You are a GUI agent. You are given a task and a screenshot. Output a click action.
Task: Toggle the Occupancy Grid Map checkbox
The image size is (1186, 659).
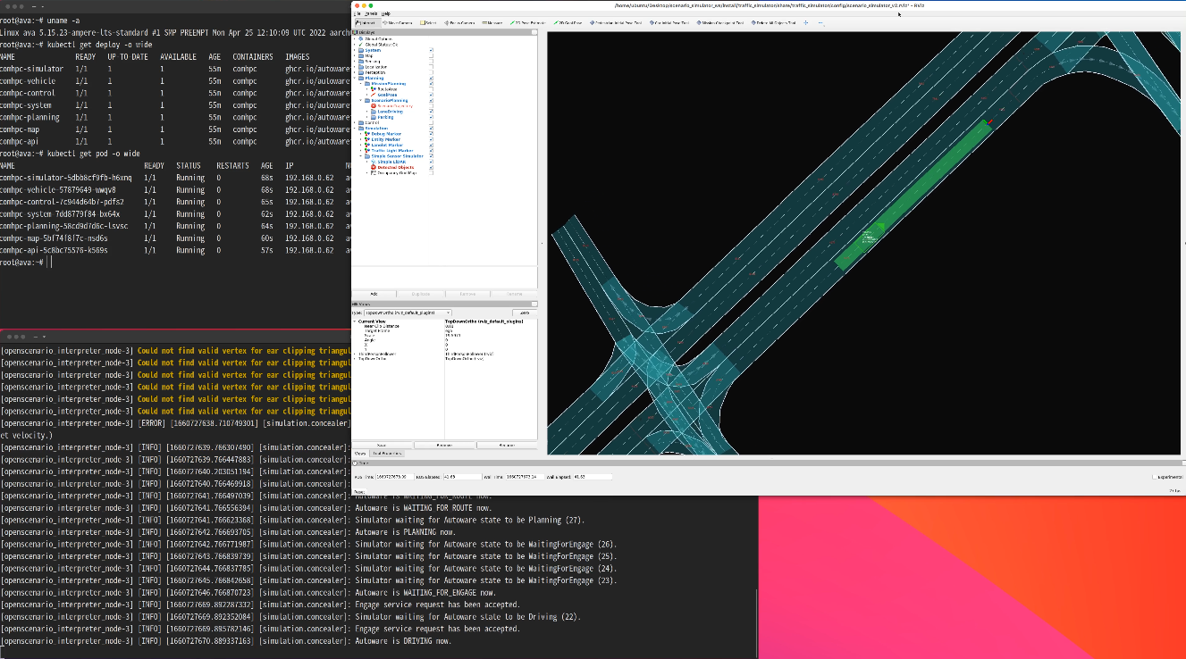[431, 172]
